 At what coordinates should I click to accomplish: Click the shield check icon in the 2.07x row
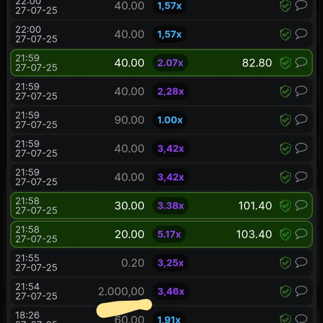point(286,63)
